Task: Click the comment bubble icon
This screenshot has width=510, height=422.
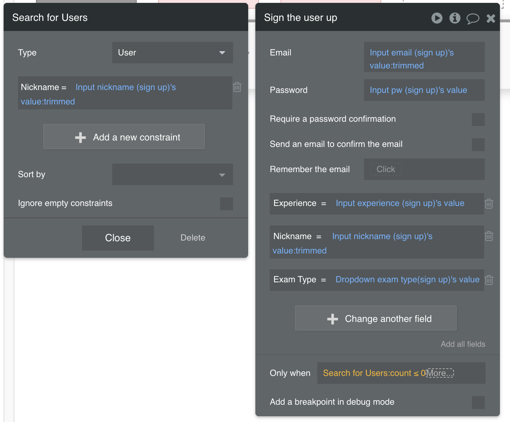Action: [x=473, y=18]
